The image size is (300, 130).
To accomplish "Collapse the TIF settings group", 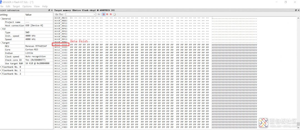I will click(x=1, y=29).
